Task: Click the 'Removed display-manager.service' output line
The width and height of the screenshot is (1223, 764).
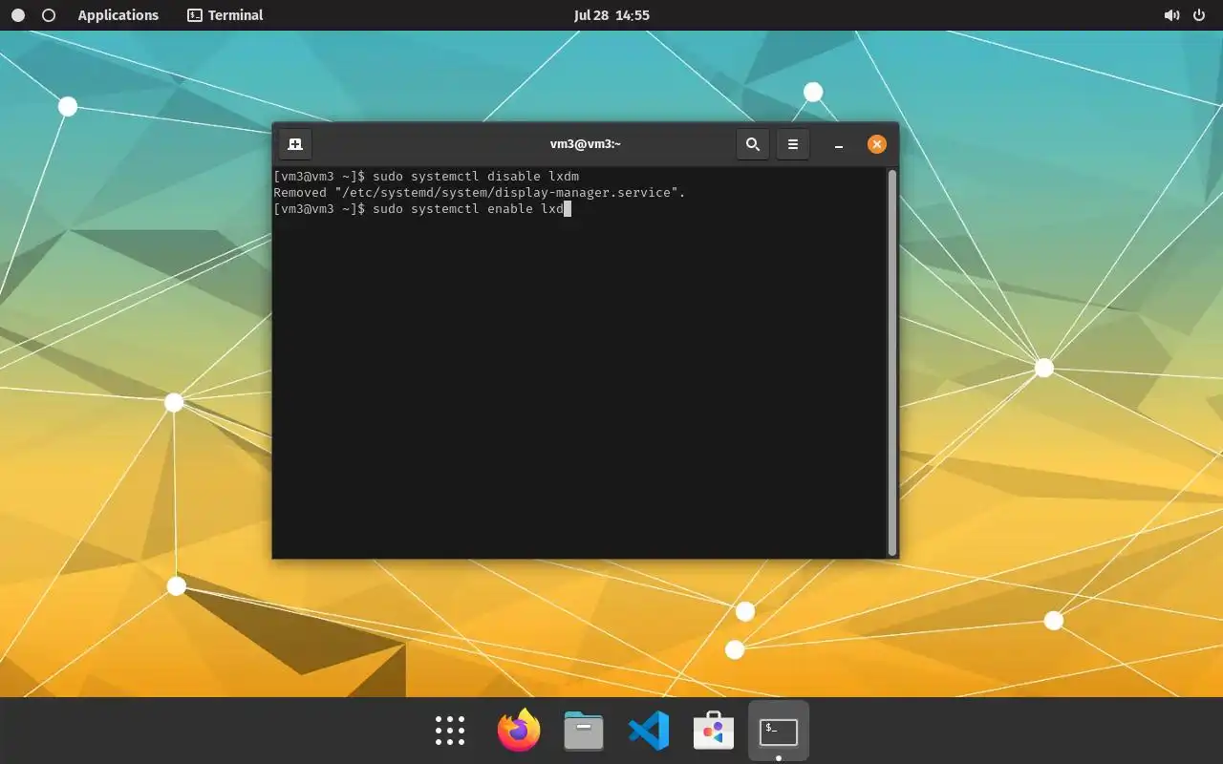Action: tap(480, 193)
